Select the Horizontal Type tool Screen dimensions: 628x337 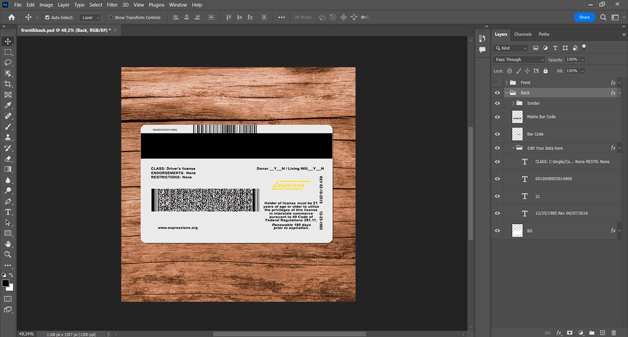8,212
